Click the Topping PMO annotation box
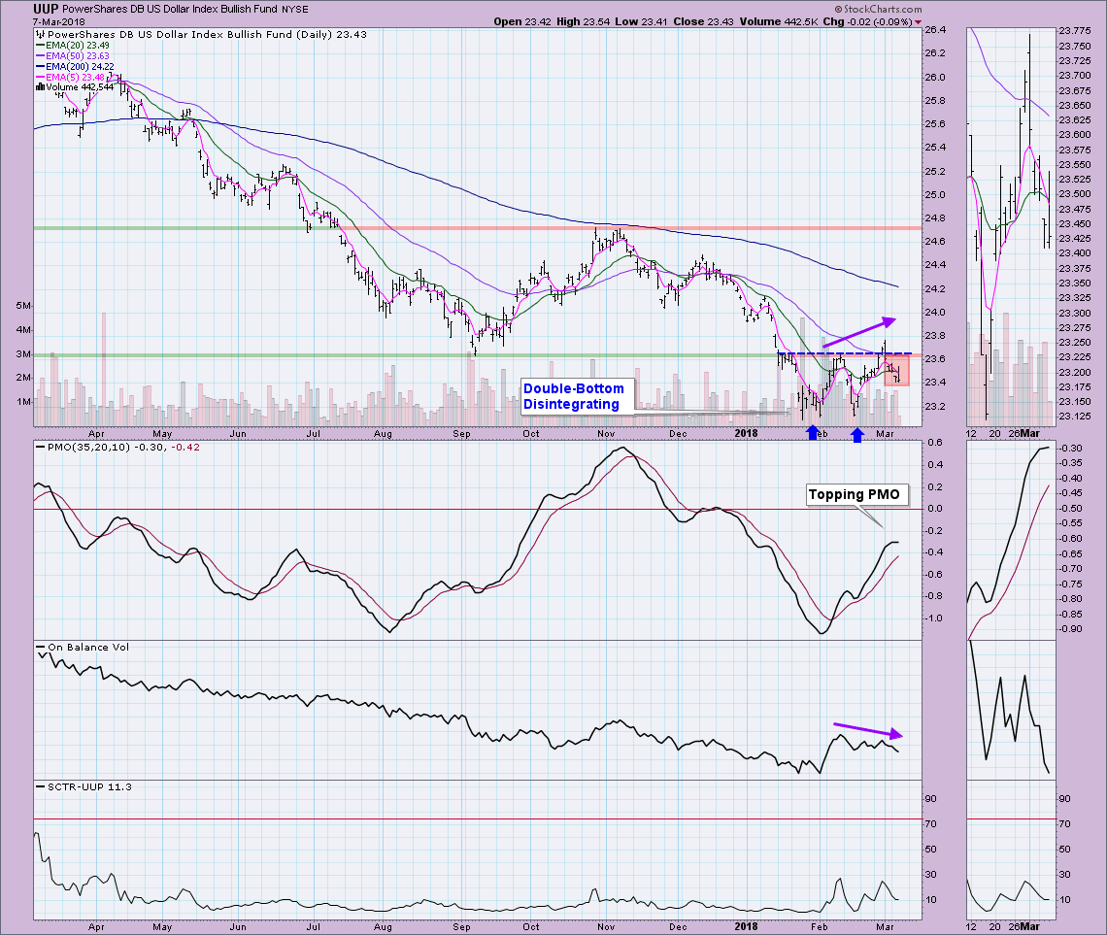The image size is (1107, 935). [855, 494]
